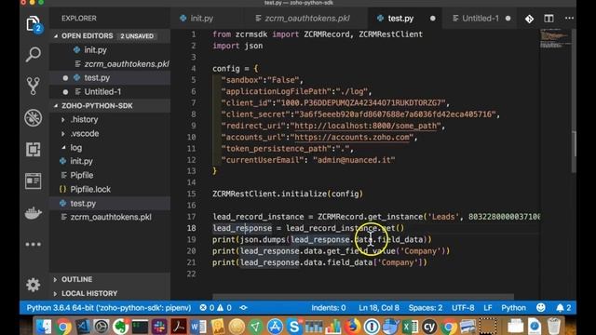
Task: Open the Debug view with bug icon
Action: click(34, 118)
